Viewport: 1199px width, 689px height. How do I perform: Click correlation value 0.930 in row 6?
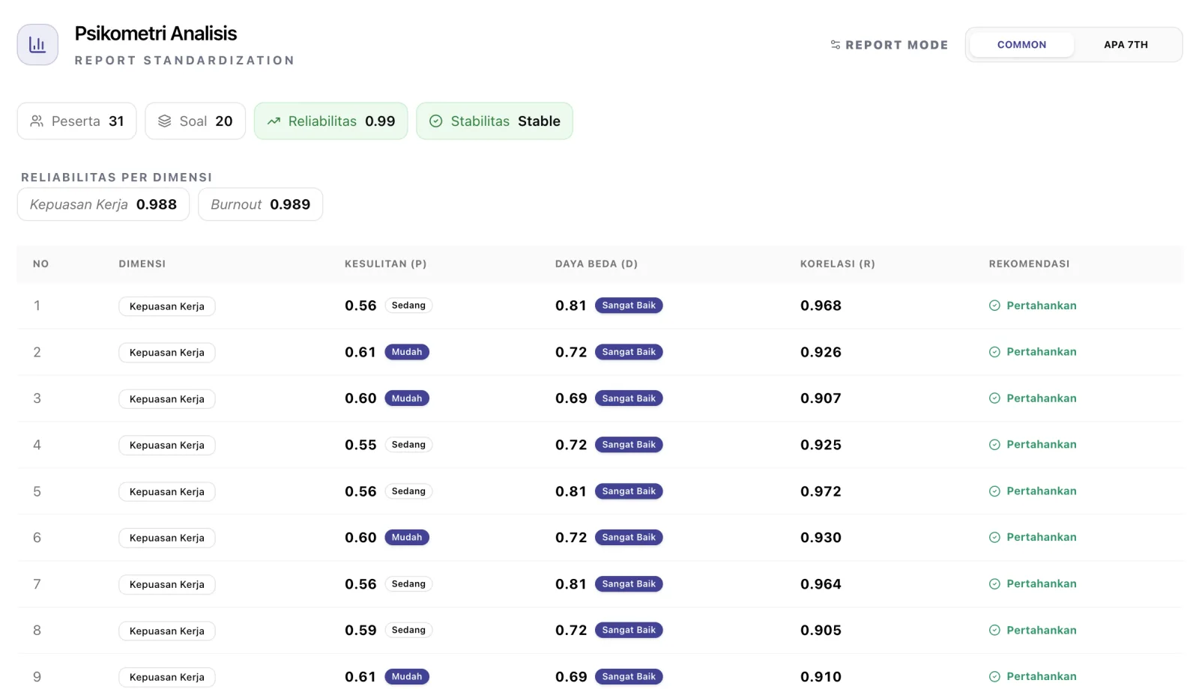pos(821,538)
